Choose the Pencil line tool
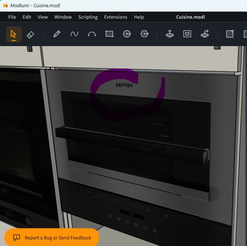 pos(57,34)
